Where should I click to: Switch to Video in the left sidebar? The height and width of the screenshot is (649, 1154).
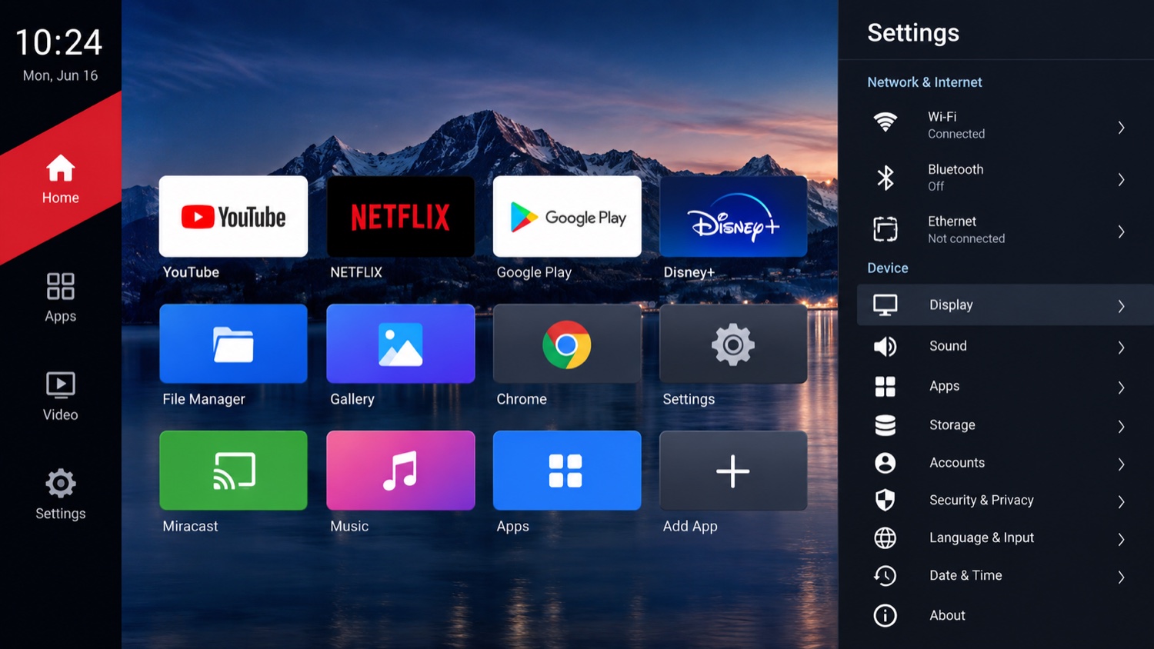(x=61, y=396)
